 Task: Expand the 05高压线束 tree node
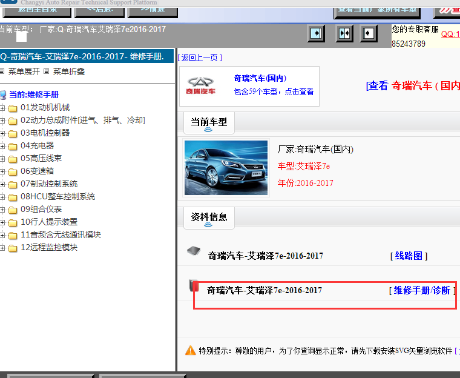[x=2, y=159]
